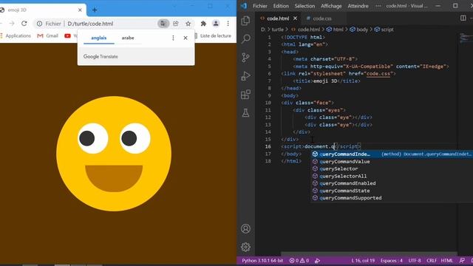Open the Fichier menu in VS Code
The width and height of the screenshot is (473, 266).
pos(260,6)
